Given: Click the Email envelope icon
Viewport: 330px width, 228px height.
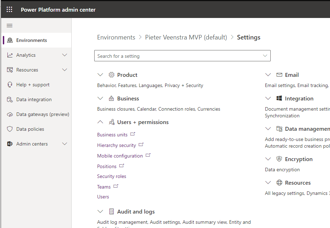Looking at the screenshot, I should 279,75.
